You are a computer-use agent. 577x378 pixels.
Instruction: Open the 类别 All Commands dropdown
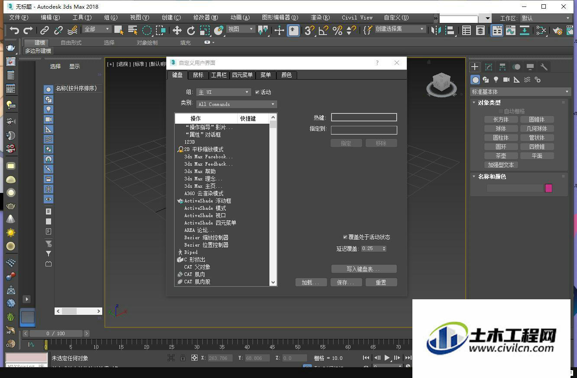237,104
